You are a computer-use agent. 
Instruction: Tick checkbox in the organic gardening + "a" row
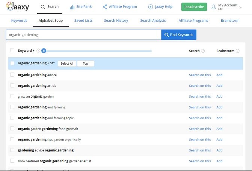(12, 63)
